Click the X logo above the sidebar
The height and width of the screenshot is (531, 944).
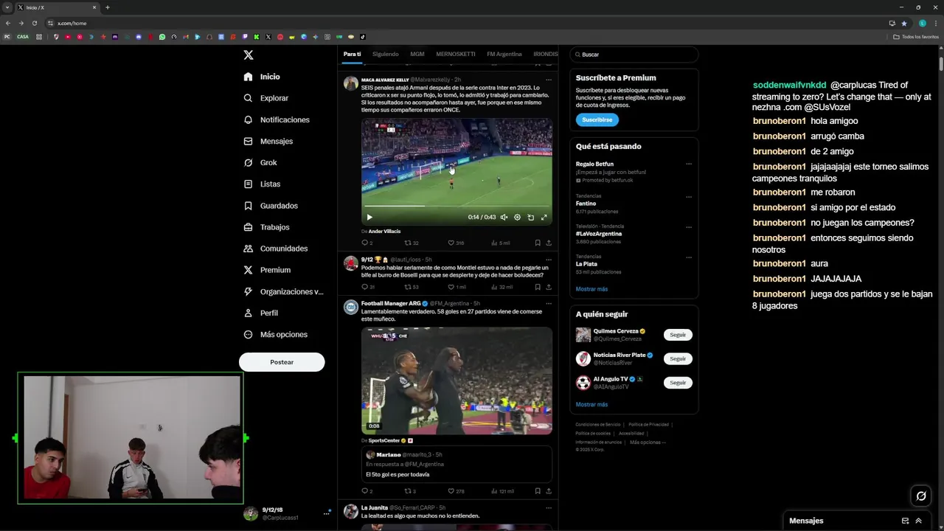[249, 55]
